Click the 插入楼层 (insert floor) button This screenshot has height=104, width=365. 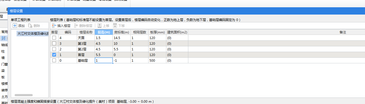pyautogui.click(x=61, y=26)
